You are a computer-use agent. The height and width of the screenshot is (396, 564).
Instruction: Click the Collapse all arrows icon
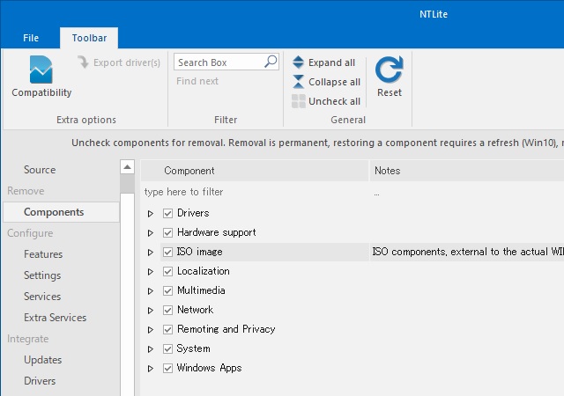298,82
